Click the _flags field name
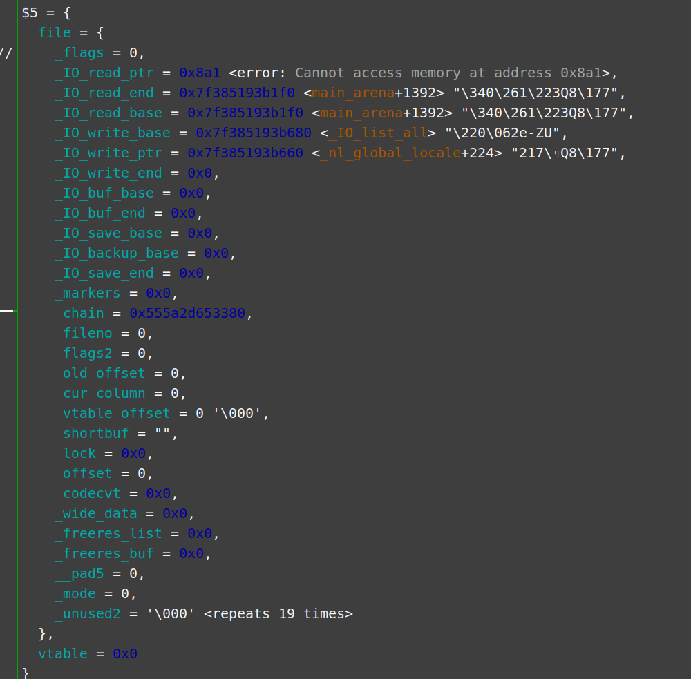This screenshot has height=679, width=691. [79, 53]
